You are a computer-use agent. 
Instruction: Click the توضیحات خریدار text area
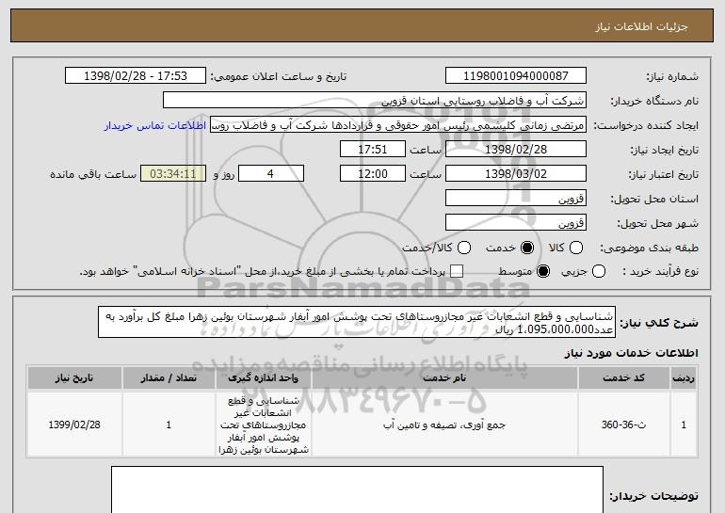pos(358,489)
